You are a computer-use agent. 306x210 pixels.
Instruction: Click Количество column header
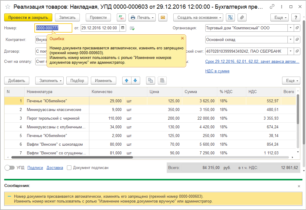[x=118, y=92]
